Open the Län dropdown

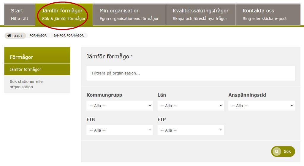pos(191,106)
